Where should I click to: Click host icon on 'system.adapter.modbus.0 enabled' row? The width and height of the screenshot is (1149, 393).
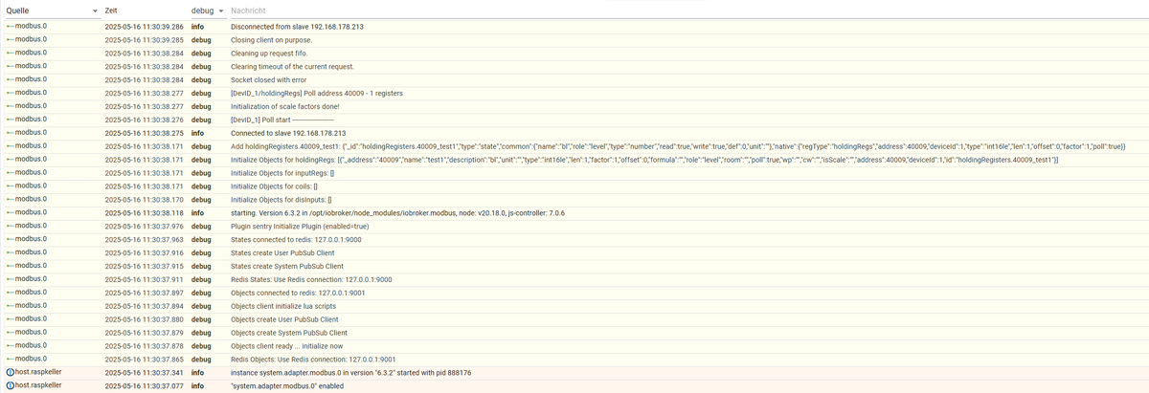point(11,385)
